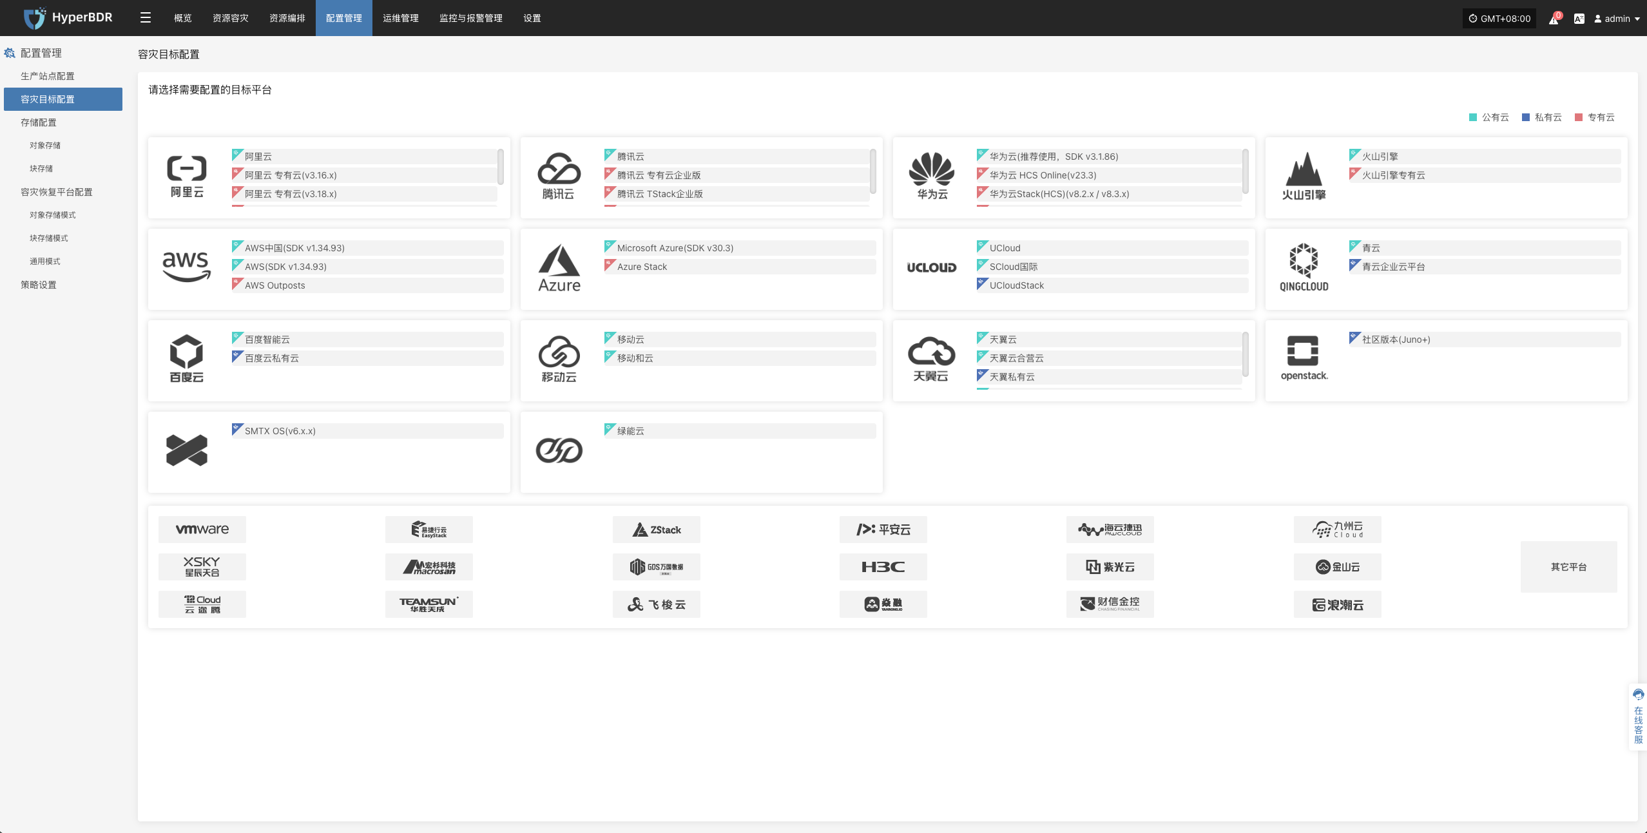The image size is (1647, 833).
Task: Click the openstack platform logo
Action: click(1304, 358)
